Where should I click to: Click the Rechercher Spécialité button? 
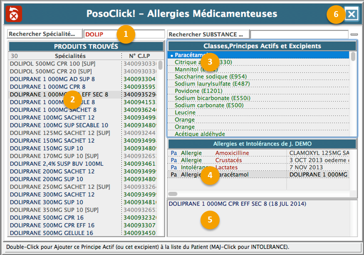[42, 35]
